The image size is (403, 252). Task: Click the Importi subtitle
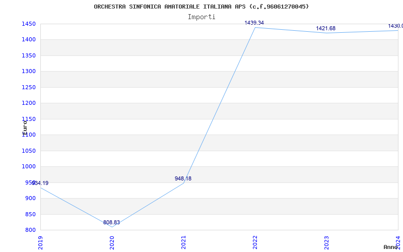pos(201,17)
